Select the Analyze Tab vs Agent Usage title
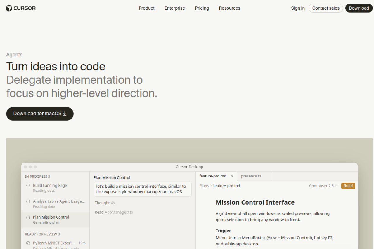Screen dimensions: 374x249 click(59, 201)
